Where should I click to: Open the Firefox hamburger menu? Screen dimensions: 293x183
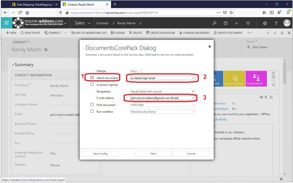click(288, 12)
